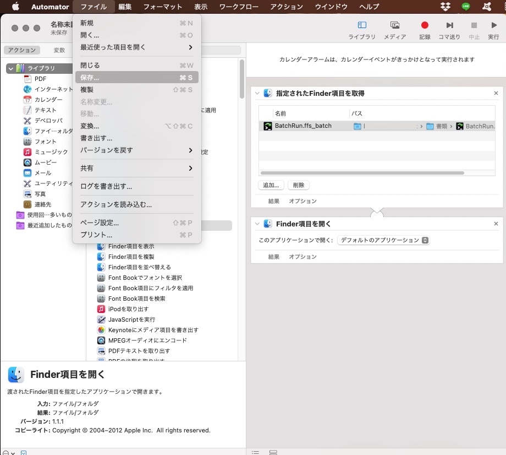Switch to the 変数 tab
506x455 pixels.
point(59,50)
